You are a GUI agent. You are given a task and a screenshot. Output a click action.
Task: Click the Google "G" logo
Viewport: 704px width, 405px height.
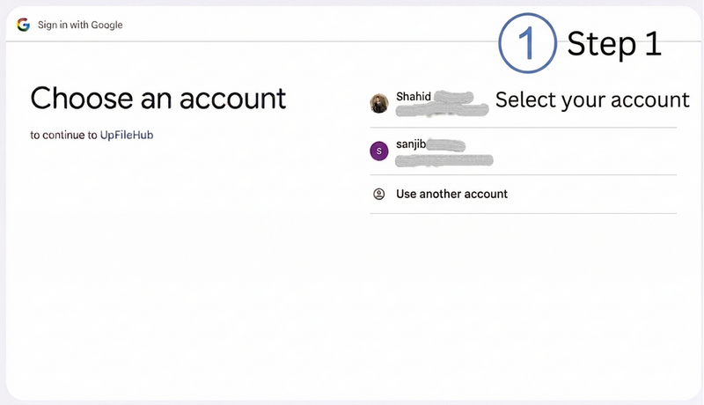[x=23, y=25]
